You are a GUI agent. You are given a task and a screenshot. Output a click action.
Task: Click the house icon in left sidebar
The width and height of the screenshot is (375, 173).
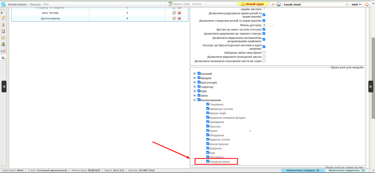coord(3,18)
